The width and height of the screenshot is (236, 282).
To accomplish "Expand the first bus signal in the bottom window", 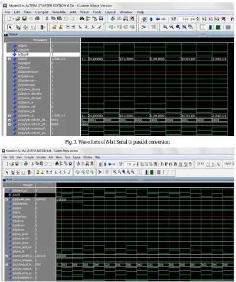I will pos(6,199).
